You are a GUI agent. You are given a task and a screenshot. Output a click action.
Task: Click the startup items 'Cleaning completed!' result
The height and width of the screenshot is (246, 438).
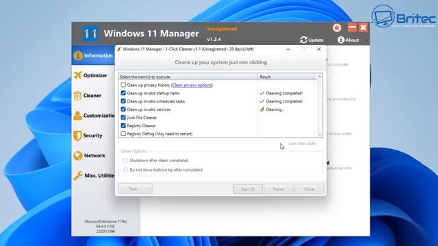[x=284, y=93]
